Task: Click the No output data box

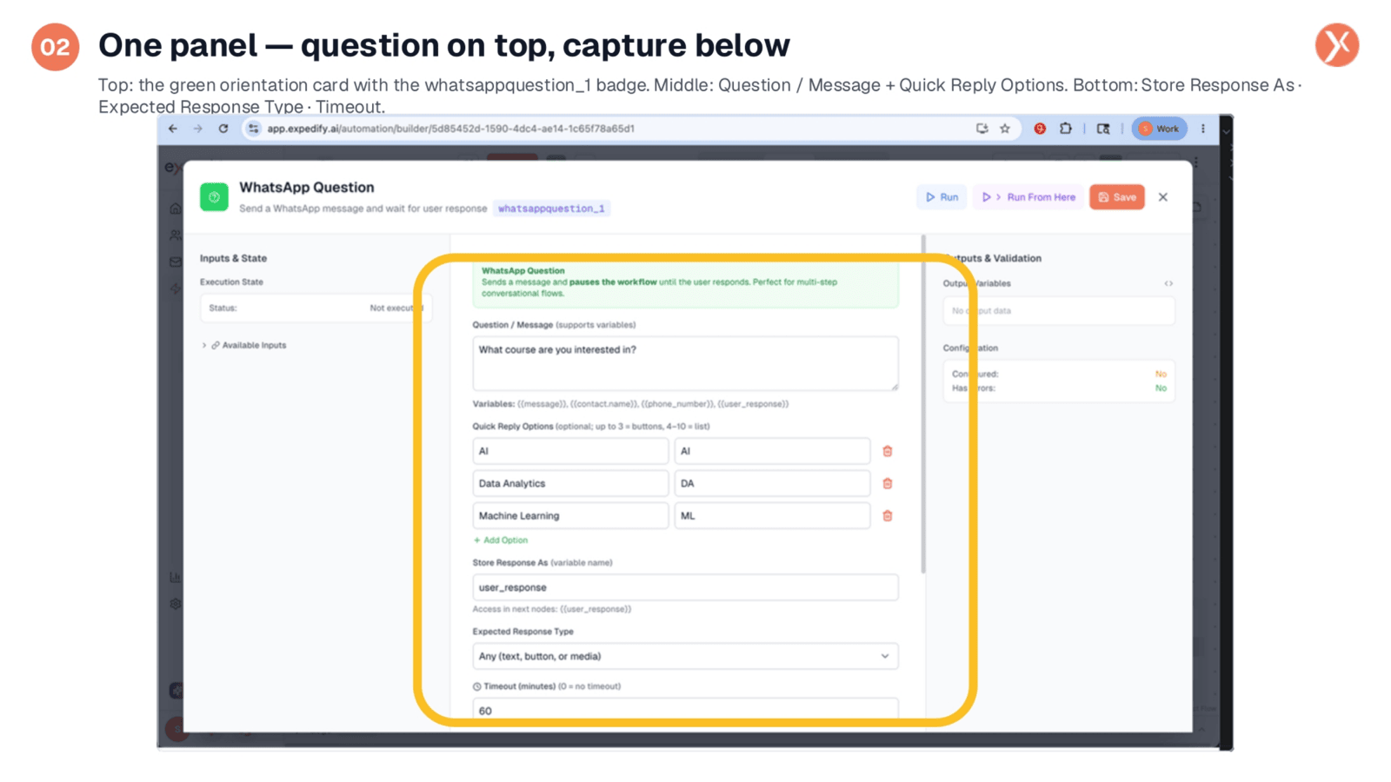Action: click(x=1059, y=310)
